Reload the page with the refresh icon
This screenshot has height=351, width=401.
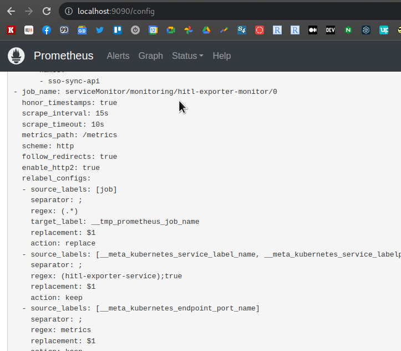[x=47, y=11]
